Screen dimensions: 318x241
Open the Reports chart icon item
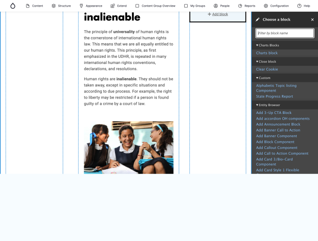pyautogui.click(x=247, y=6)
